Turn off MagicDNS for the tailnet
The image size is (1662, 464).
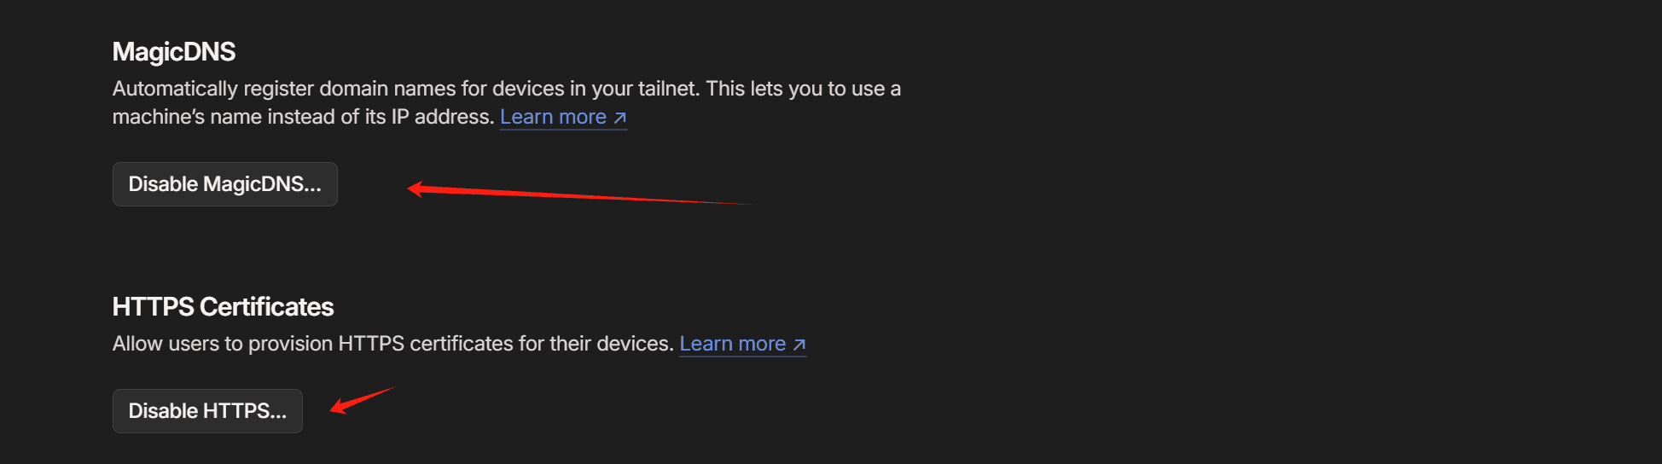point(225,184)
